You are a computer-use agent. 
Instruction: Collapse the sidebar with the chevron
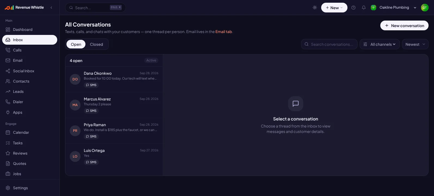[51, 8]
